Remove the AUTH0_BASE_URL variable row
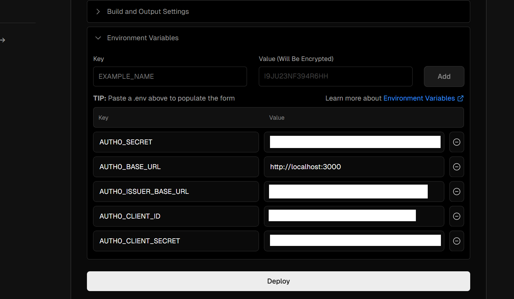This screenshot has height=299, width=514. 456,167
